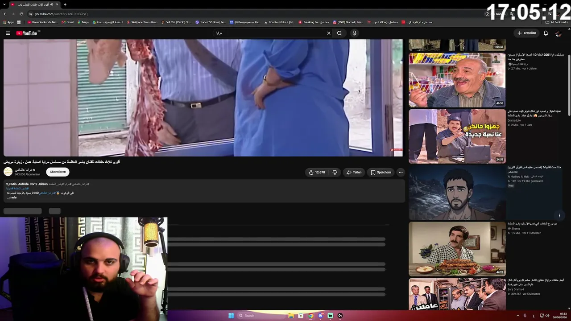Viewport: 571px width, 321px height.
Task: Go back in browser history
Action: point(5,14)
